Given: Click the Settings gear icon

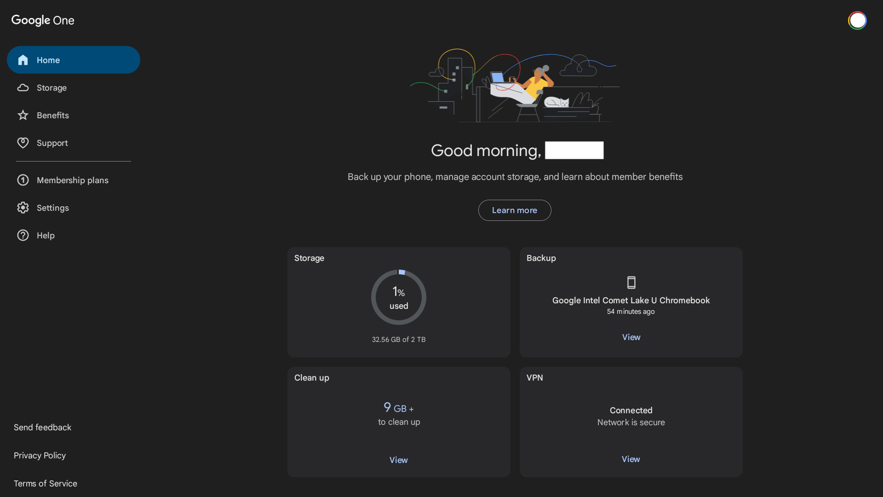Looking at the screenshot, I should [23, 208].
